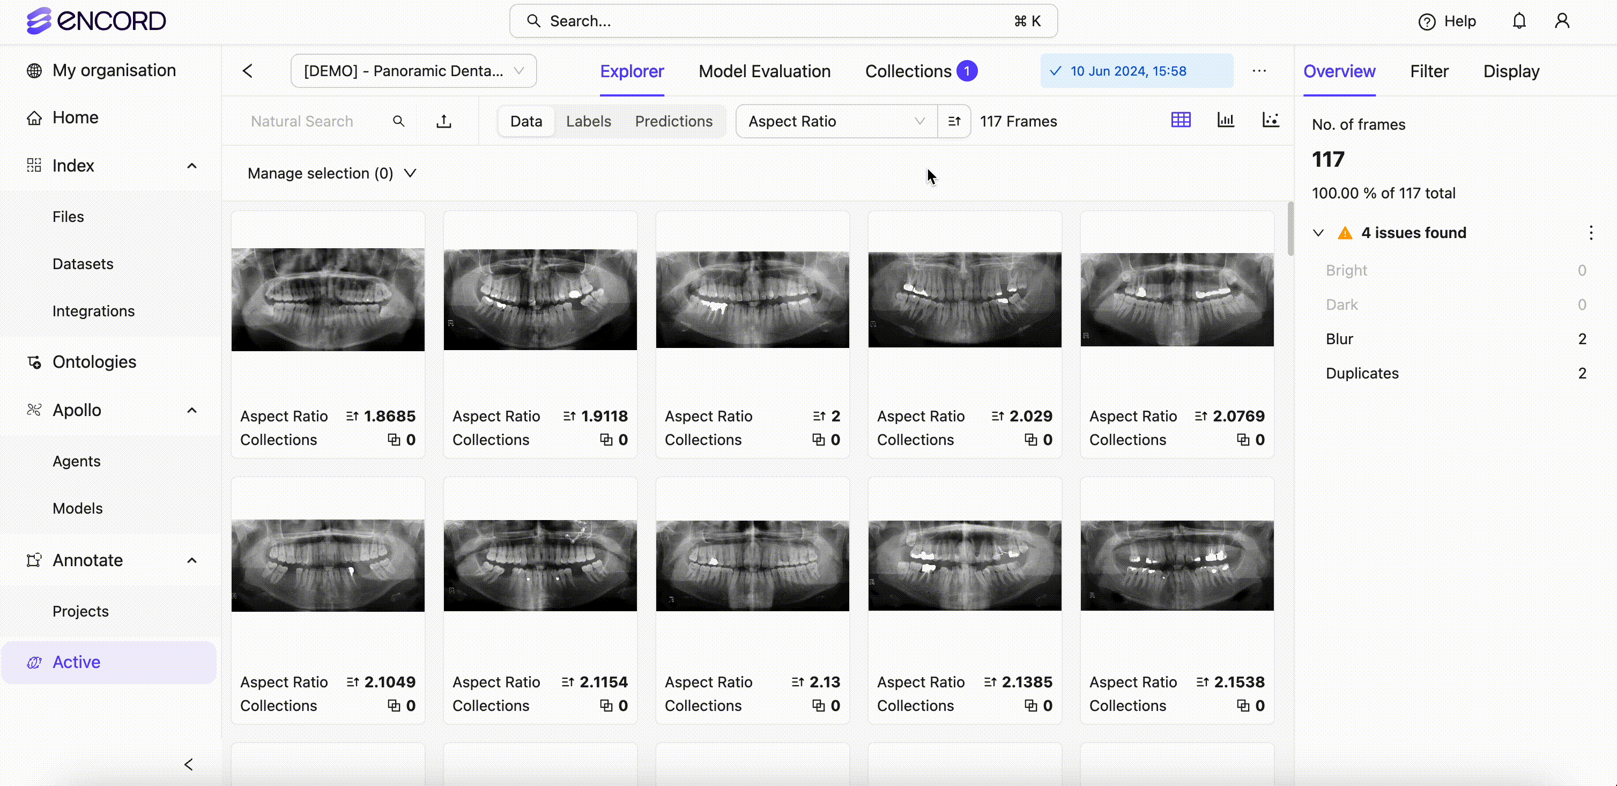Go back with the left arrow
The width and height of the screenshot is (1617, 786).
tap(248, 71)
